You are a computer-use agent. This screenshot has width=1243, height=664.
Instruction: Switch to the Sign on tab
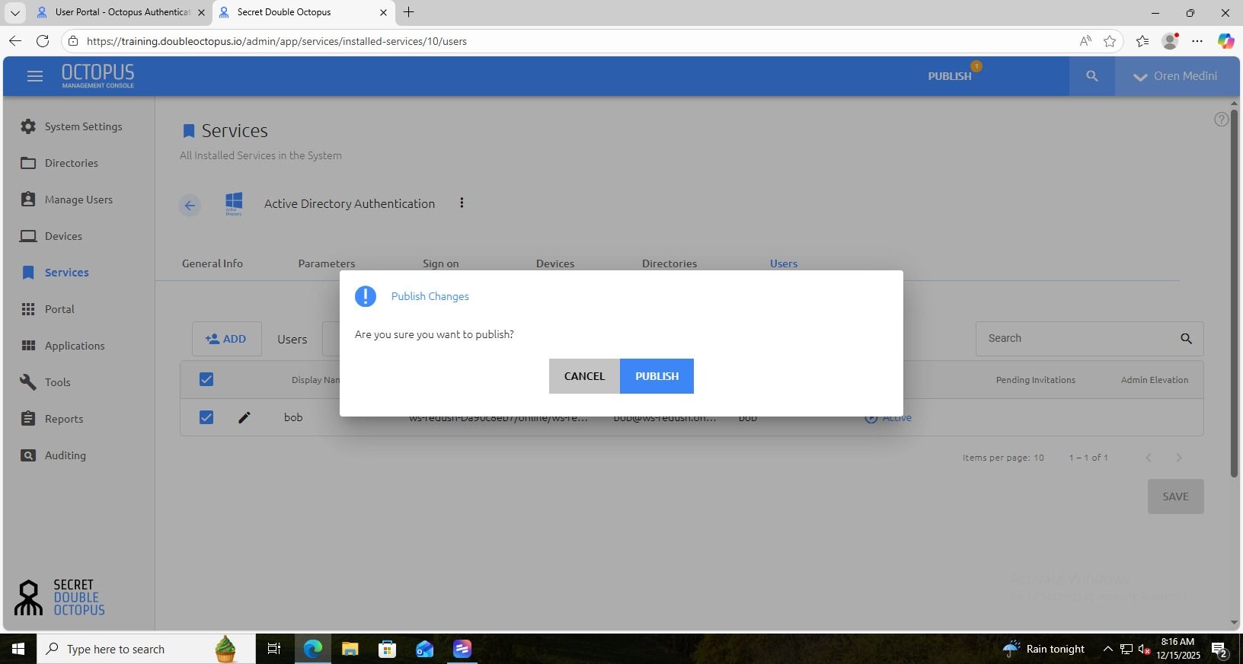[441, 263]
